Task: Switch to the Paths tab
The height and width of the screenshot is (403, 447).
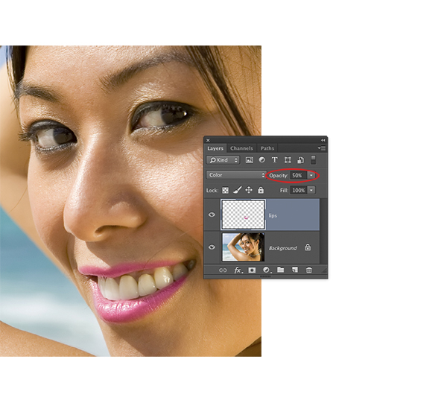Action: (267, 148)
